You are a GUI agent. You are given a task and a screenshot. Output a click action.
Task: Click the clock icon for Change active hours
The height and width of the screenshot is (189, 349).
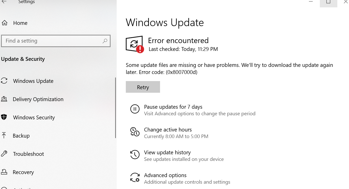coord(135,132)
